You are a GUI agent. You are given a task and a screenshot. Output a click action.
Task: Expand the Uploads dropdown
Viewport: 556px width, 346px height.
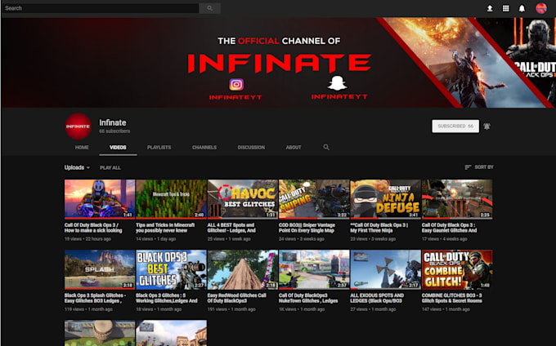[77, 167]
